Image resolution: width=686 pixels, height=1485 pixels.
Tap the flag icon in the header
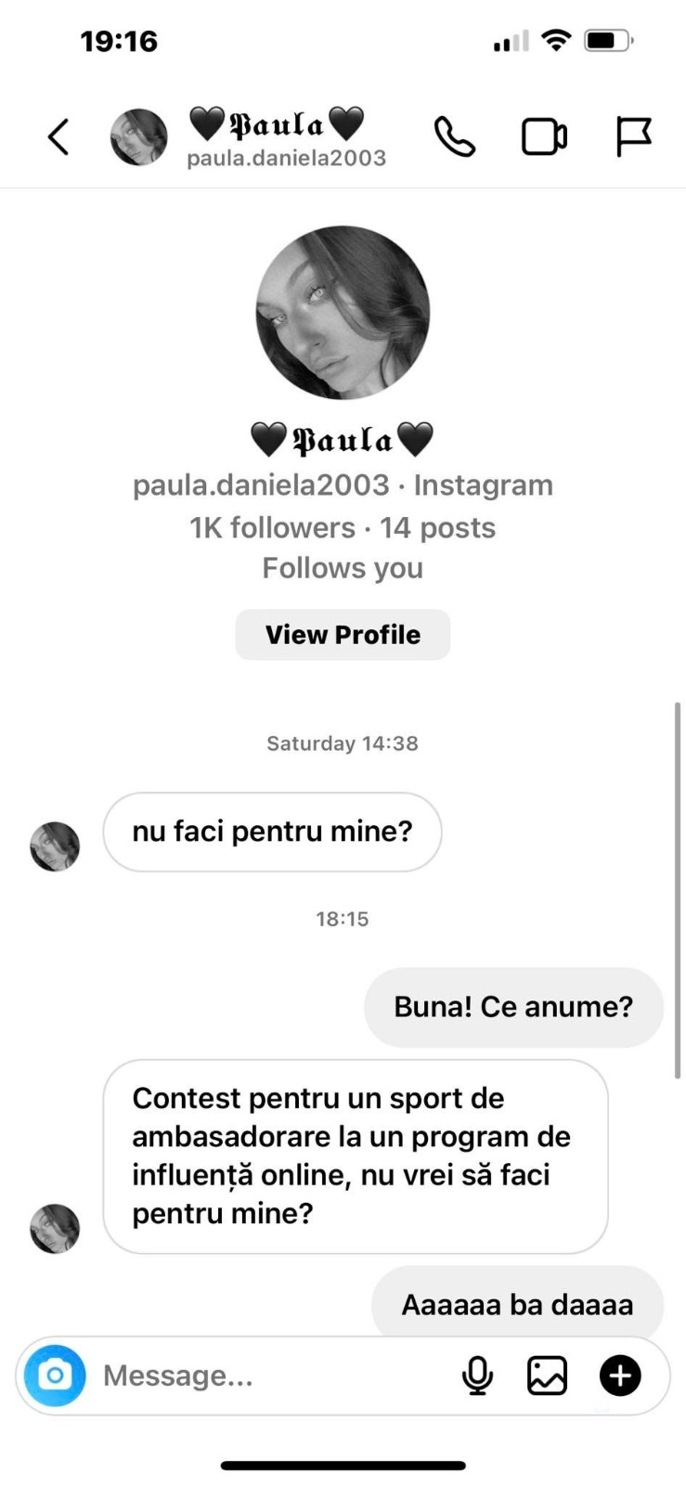pos(634,137)
